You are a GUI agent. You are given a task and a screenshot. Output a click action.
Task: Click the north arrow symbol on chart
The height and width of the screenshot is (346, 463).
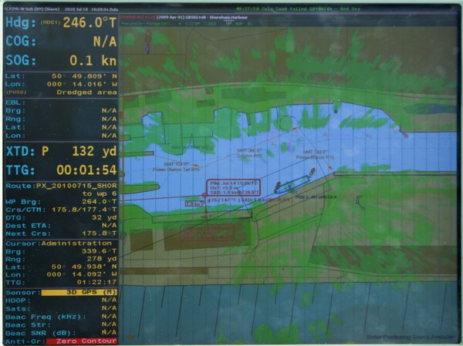147,42
